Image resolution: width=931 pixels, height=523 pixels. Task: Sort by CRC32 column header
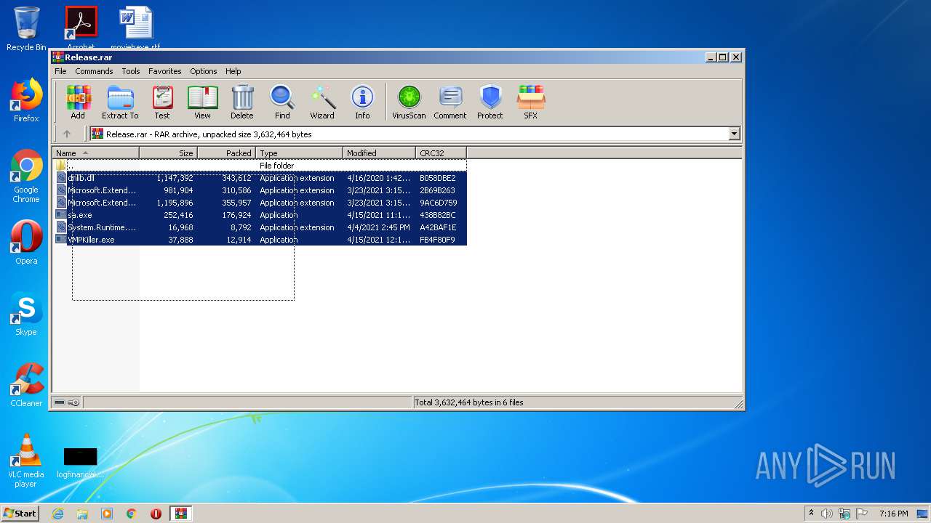[x=441, y=153]
